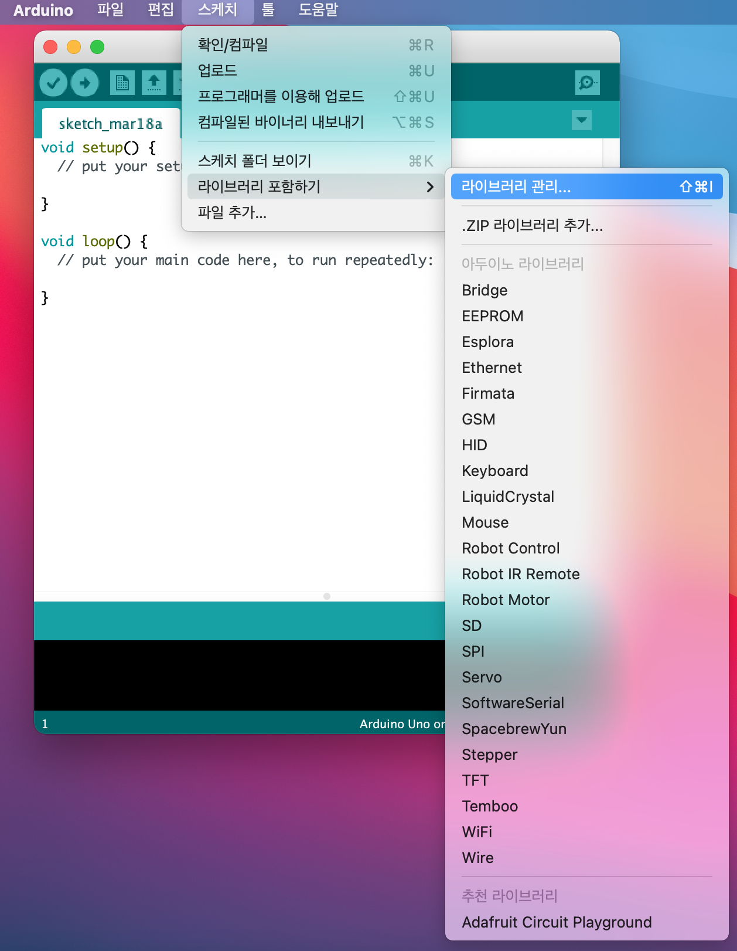Include the Temboo library

[587, 806]
